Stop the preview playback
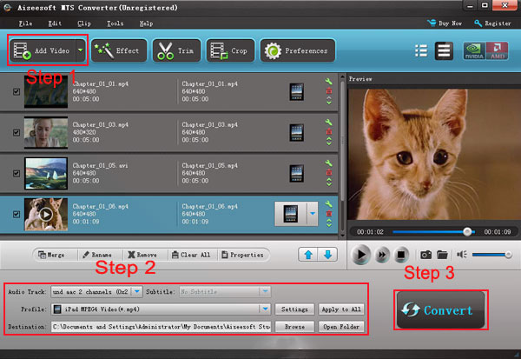This screenshot has height=359, width=521. 401,255
